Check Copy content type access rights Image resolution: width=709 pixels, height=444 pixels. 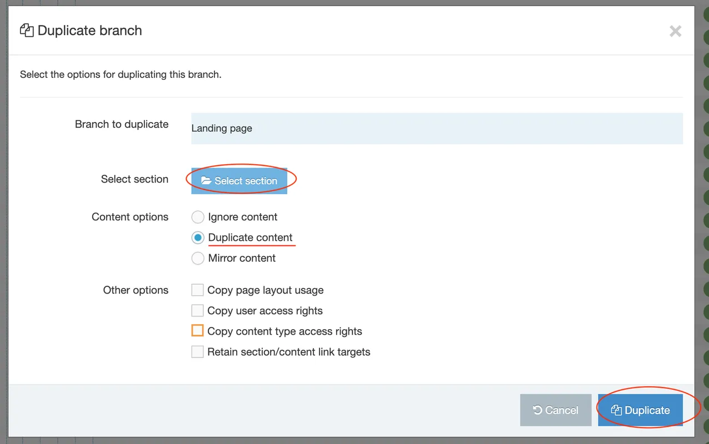[x=197, y=331]
